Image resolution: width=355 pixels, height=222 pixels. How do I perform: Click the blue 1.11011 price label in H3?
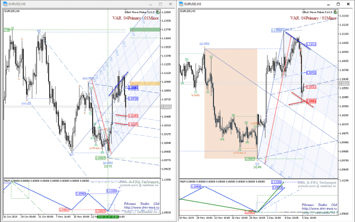point(312,44)
